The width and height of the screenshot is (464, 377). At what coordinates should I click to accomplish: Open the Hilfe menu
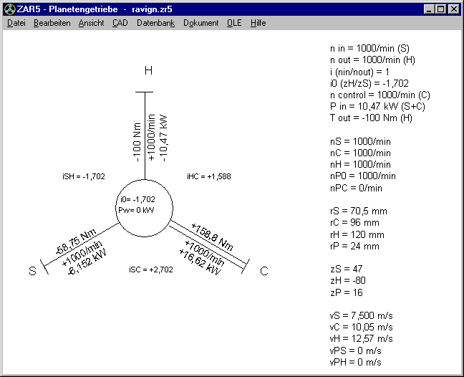[258, 23]
